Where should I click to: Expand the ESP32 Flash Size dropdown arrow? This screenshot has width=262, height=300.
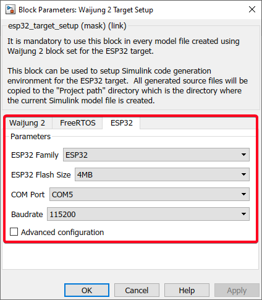[x=243, y=174]
